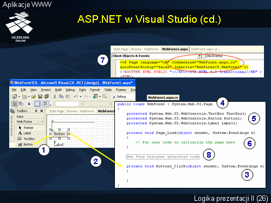Toggle the show grid toolbar button
271x203 pixels.
click(x=37, y=104)
